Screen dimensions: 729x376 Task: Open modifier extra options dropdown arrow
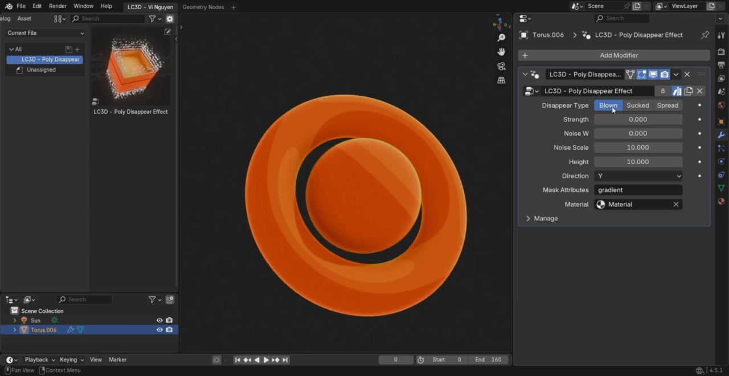[676, 75]
